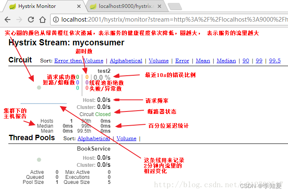Click the BookService thread pool name

pyautogui.click(x=93, y=148)
